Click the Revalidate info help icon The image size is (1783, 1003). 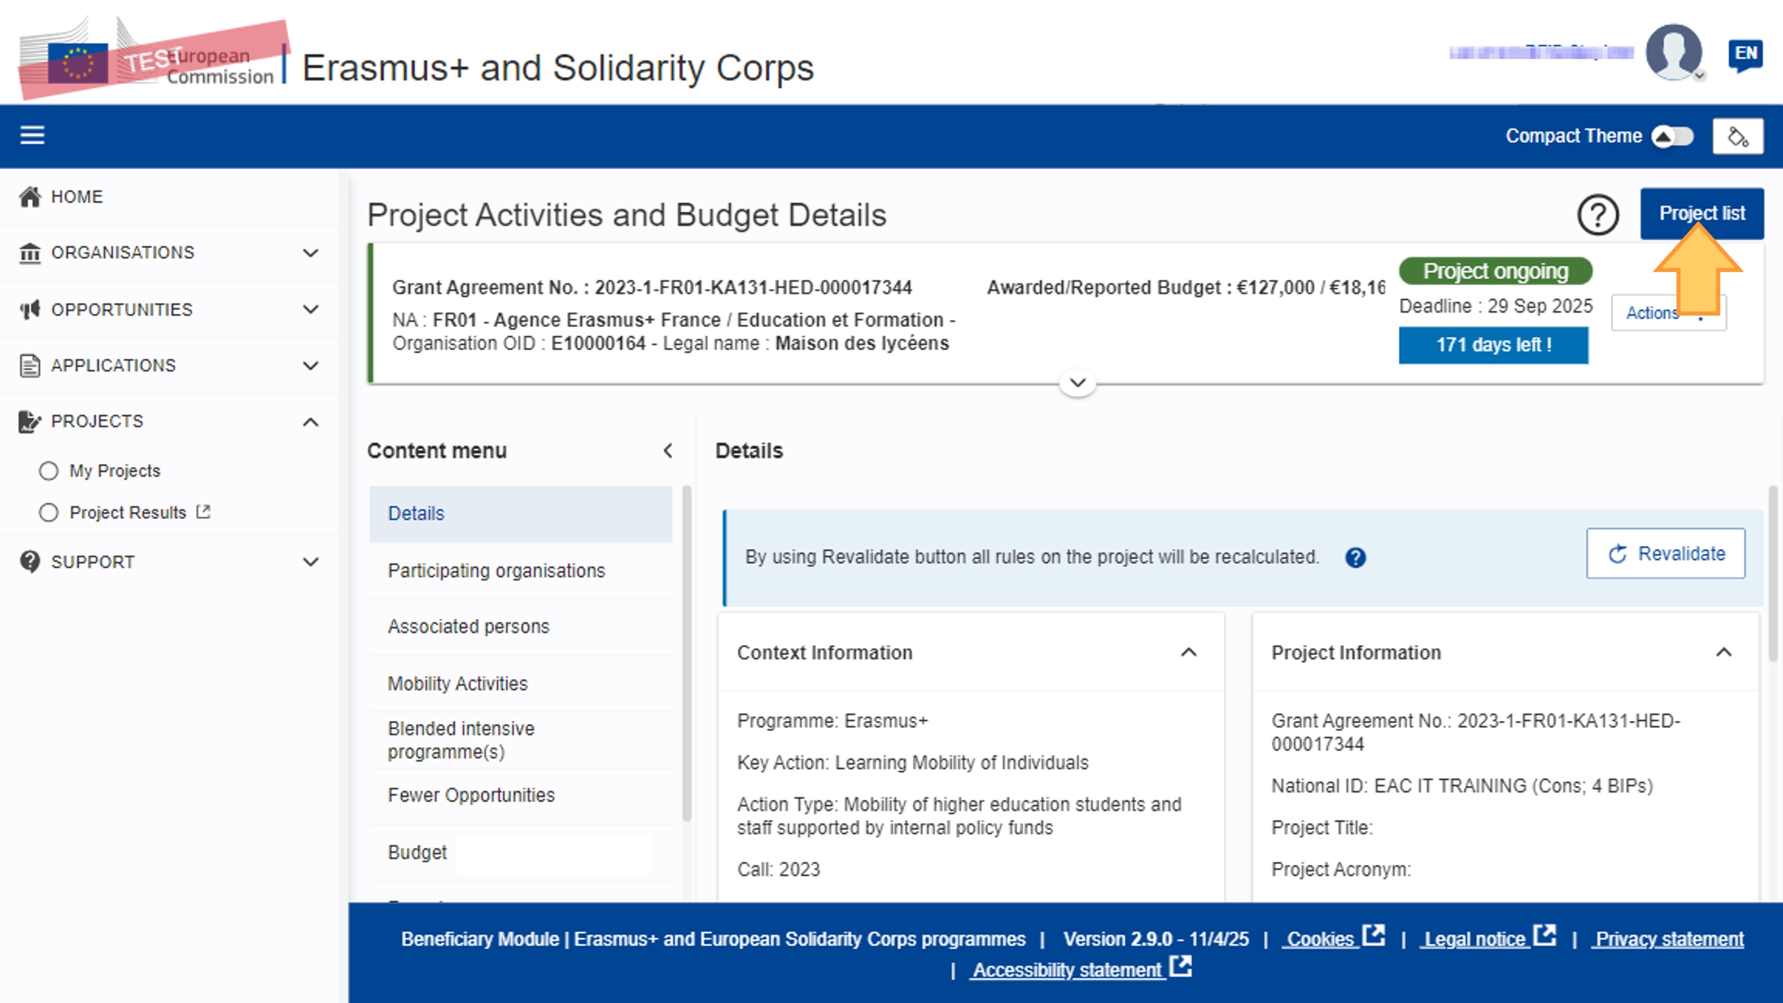click(x=1355, y=557)
